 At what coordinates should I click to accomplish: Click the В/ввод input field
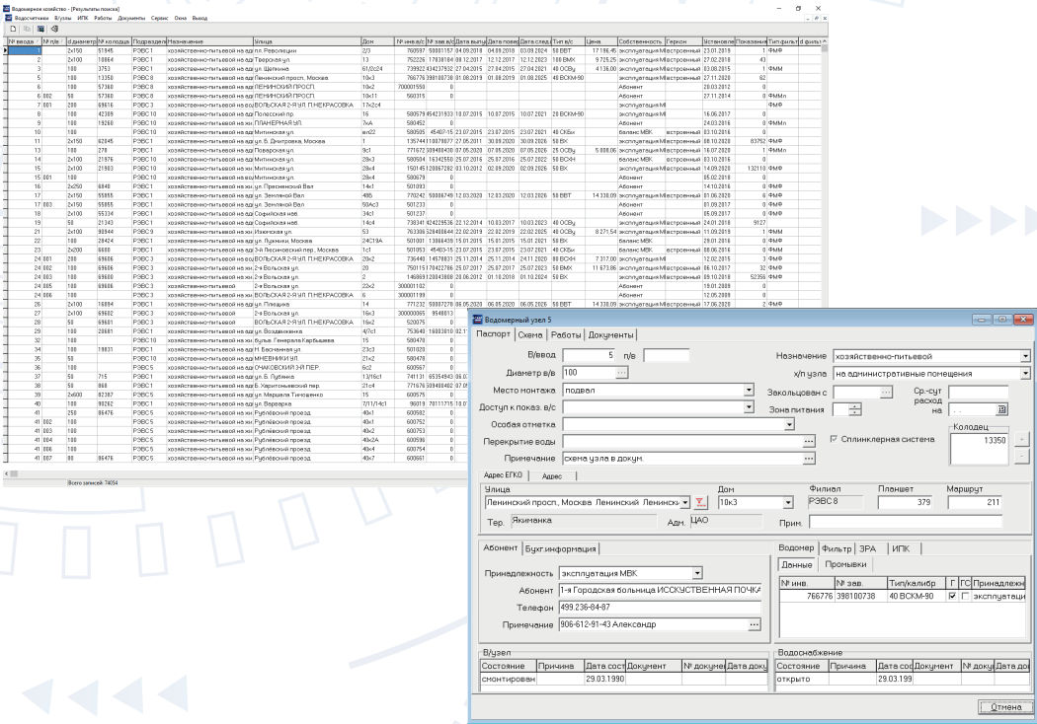click(590, 356)
